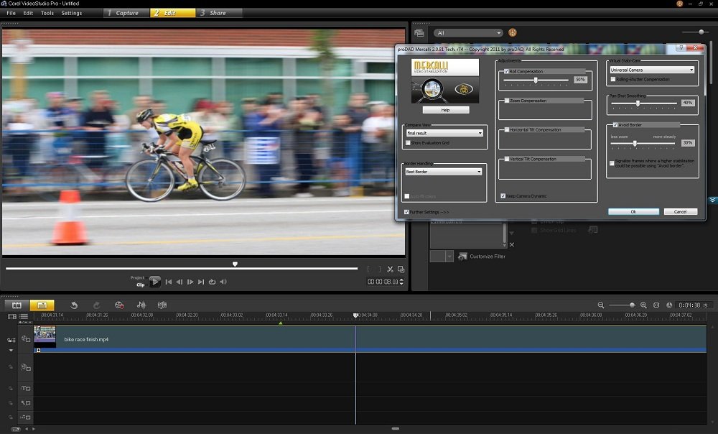
Task: Disable Roll Compensation checkbox
Action: tap(507, 72)
